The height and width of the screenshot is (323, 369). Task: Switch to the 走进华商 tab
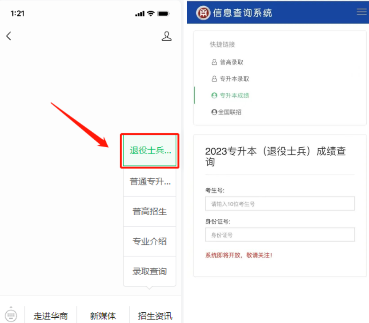coord(51,316)
